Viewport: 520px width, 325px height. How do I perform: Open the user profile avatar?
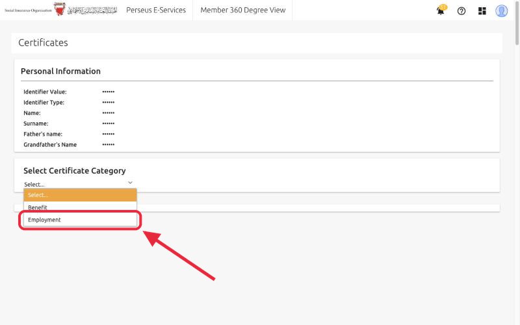click(x=501, y=11)
